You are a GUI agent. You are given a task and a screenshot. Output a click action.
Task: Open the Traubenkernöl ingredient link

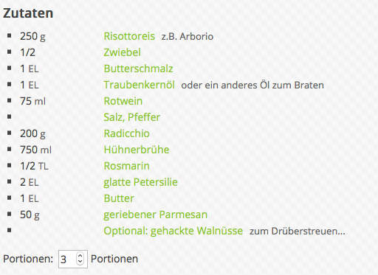click(x=139, y=85)
